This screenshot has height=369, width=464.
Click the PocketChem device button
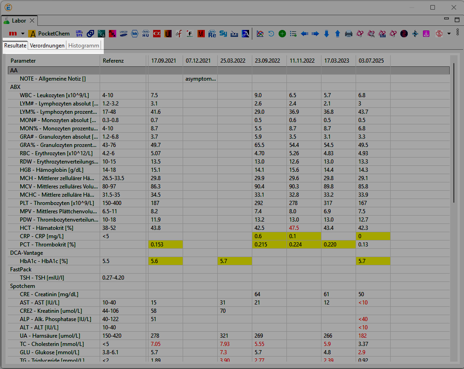(49, 34)
